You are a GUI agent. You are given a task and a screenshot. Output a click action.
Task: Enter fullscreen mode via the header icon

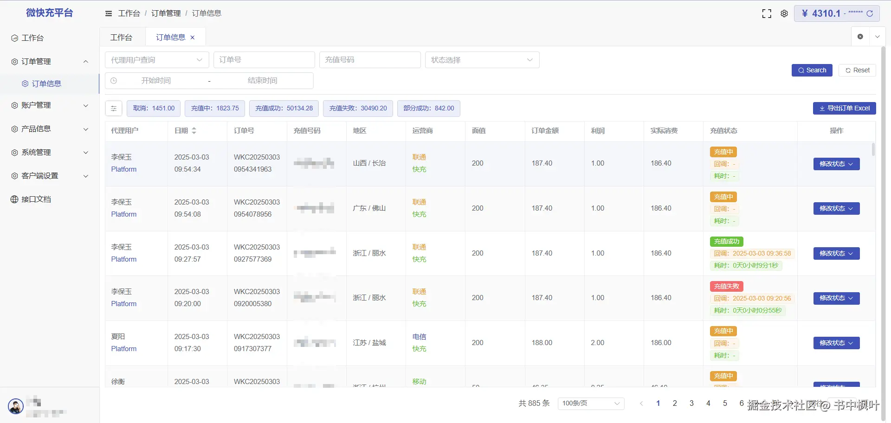coord(767,13)
